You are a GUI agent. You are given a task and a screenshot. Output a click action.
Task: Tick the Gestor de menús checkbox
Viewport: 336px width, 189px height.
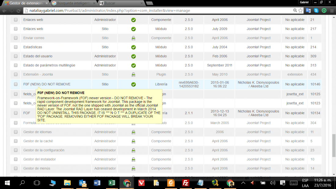coord(16,169)
